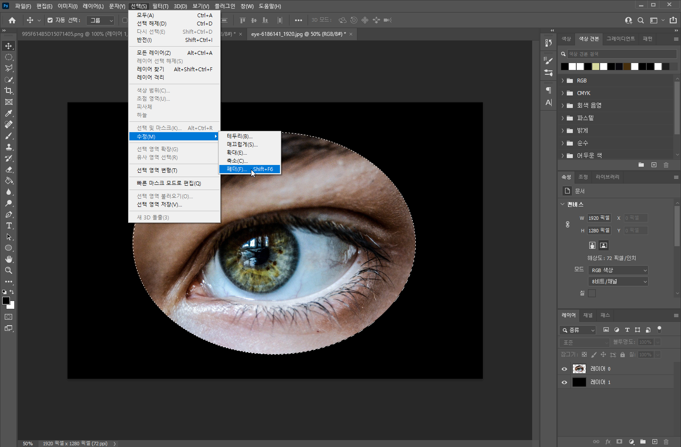Screen dimensions: 681x447
Task: Click the Home icon in options bar
Action: point(12,20)
